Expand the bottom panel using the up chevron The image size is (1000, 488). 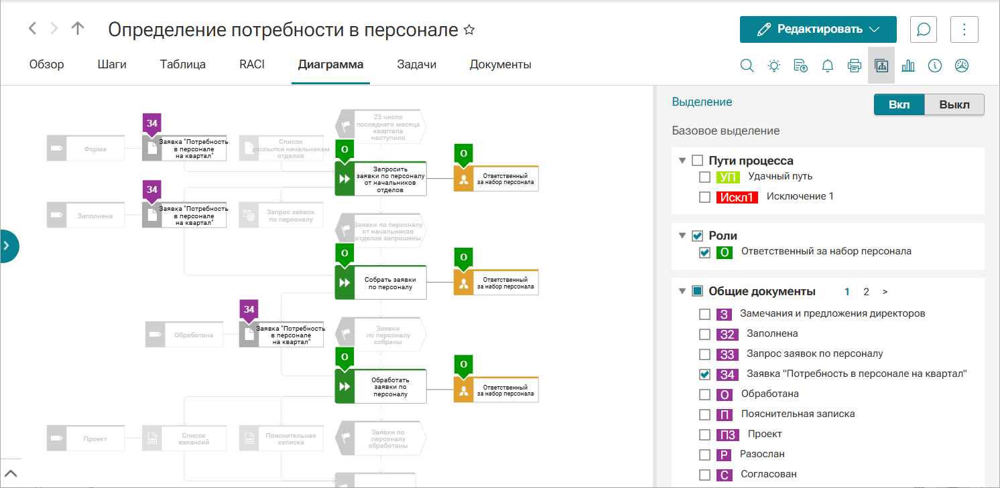(x=11, y=474)
